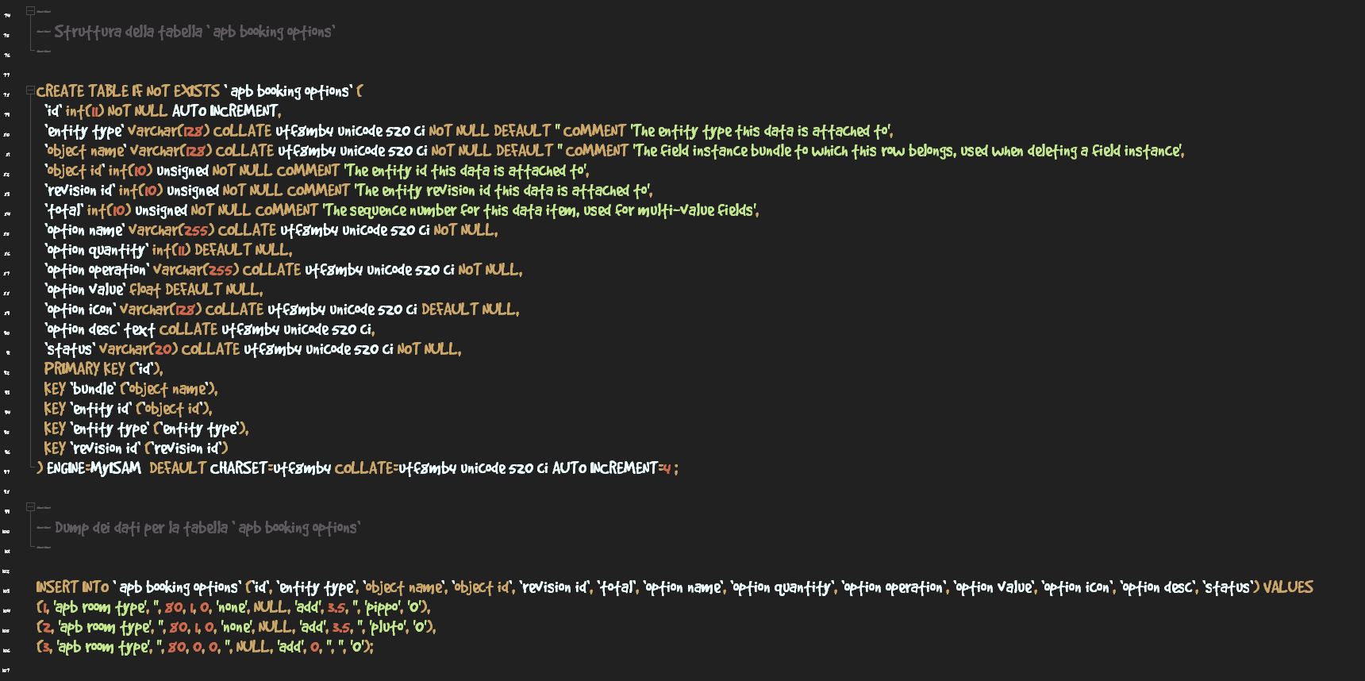
Task: Click `option operation` column definition name
Action: coord(96,270)
